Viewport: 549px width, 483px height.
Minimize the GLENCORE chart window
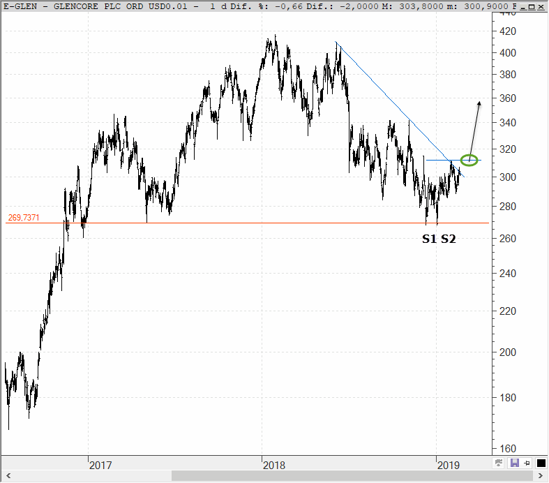[x=523, y=6]
